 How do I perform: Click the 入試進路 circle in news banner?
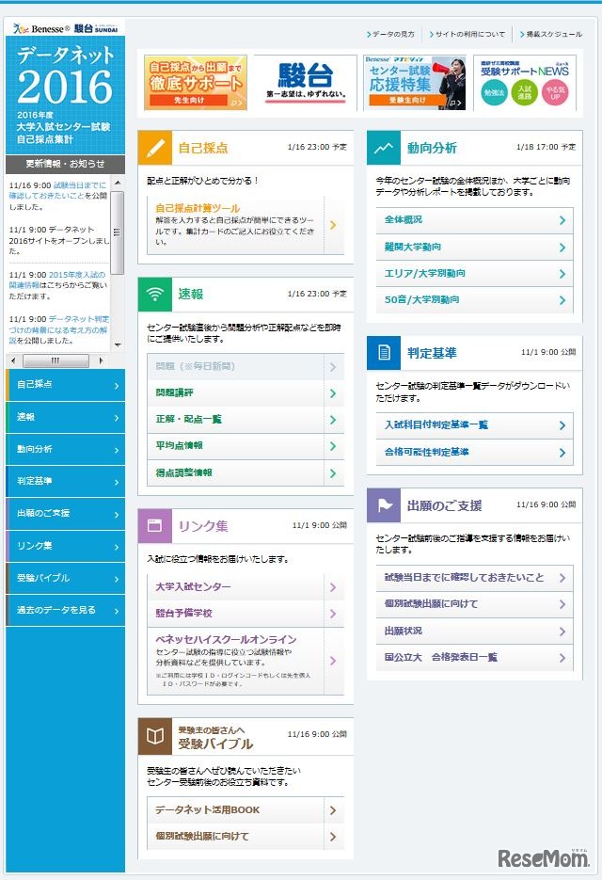point(525,92)
